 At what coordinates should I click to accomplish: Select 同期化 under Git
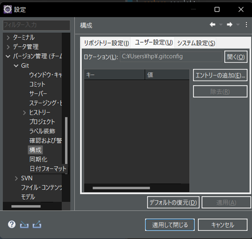coord(38,159)
